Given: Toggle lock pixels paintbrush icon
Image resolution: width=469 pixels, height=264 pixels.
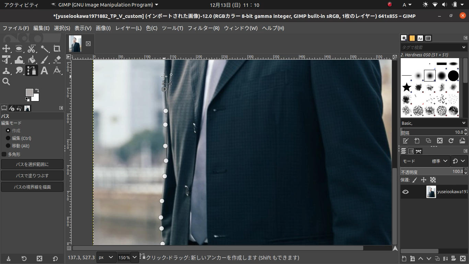Looking at the screenshot, I should coord(415,180).
